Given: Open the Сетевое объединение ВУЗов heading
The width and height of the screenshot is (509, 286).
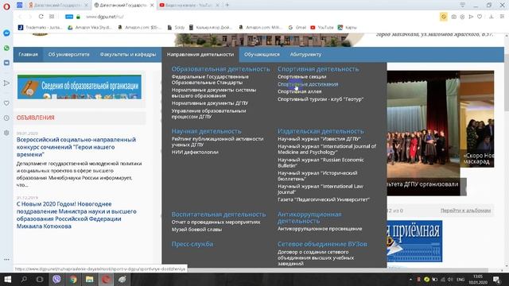Looking at the screenshot, I should 322,244.
